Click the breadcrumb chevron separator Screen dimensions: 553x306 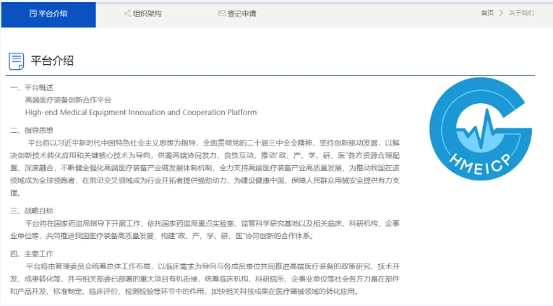[501, 13]
